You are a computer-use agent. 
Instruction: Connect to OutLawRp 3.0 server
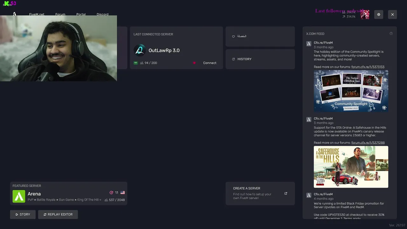[x=210, y=63]
